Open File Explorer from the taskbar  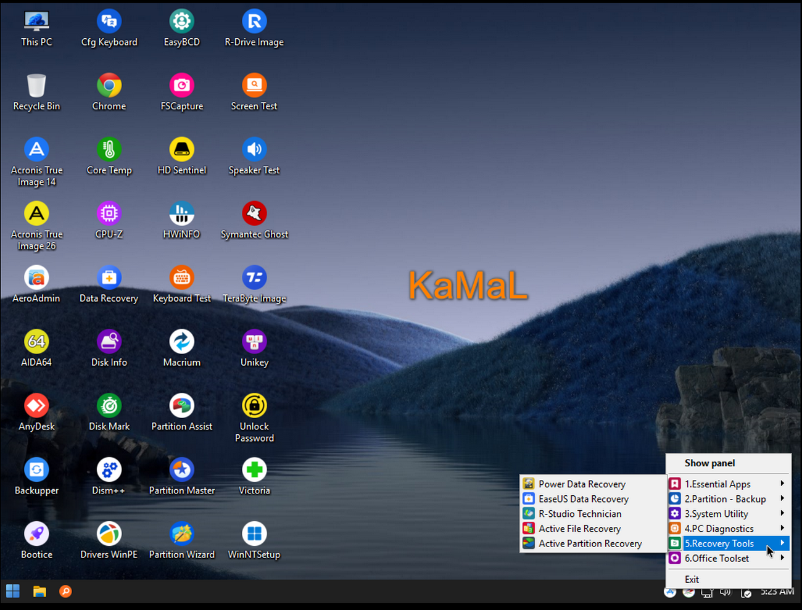pyautogui.click(x=39, y=591)
